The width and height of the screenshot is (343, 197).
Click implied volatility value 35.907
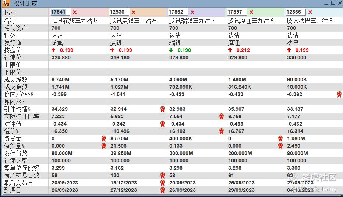(236, 109)
